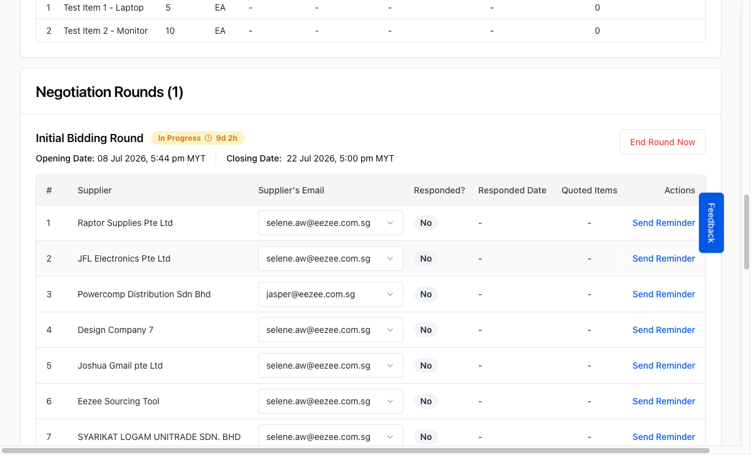Expand email dropdown for Raptor Supplies Pte Ltd
Viewport: 751px width, 455px height.
(x=330, y=223)
